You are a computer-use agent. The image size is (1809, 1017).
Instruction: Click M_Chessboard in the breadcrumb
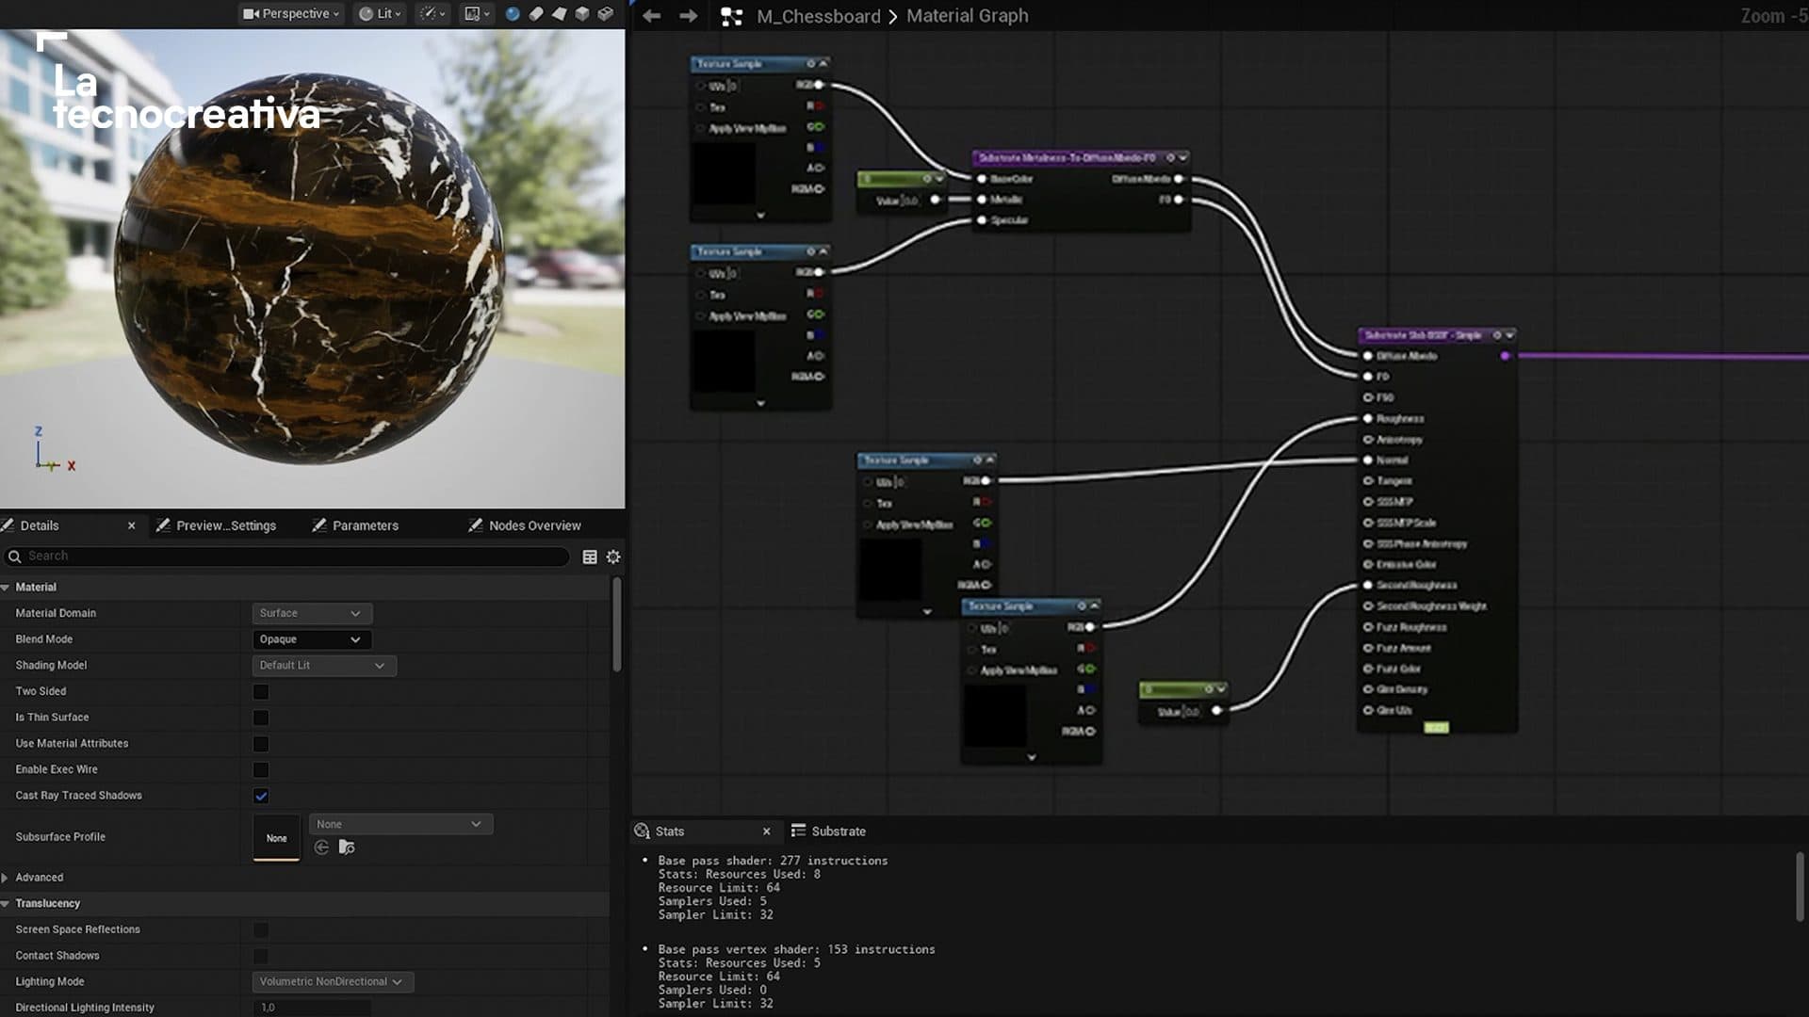(818, 16)
